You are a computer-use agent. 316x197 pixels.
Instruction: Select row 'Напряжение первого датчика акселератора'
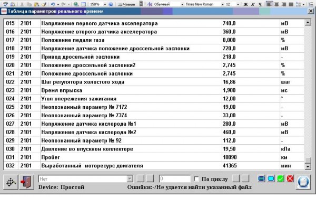(x=154, y=23)
